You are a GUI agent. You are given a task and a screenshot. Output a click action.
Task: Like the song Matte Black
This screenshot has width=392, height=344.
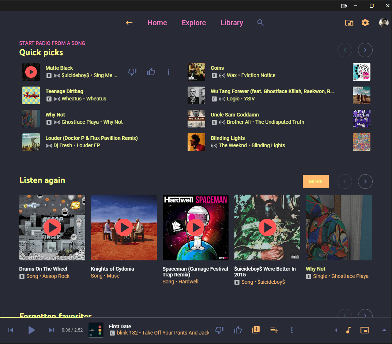tap(151, 72)
